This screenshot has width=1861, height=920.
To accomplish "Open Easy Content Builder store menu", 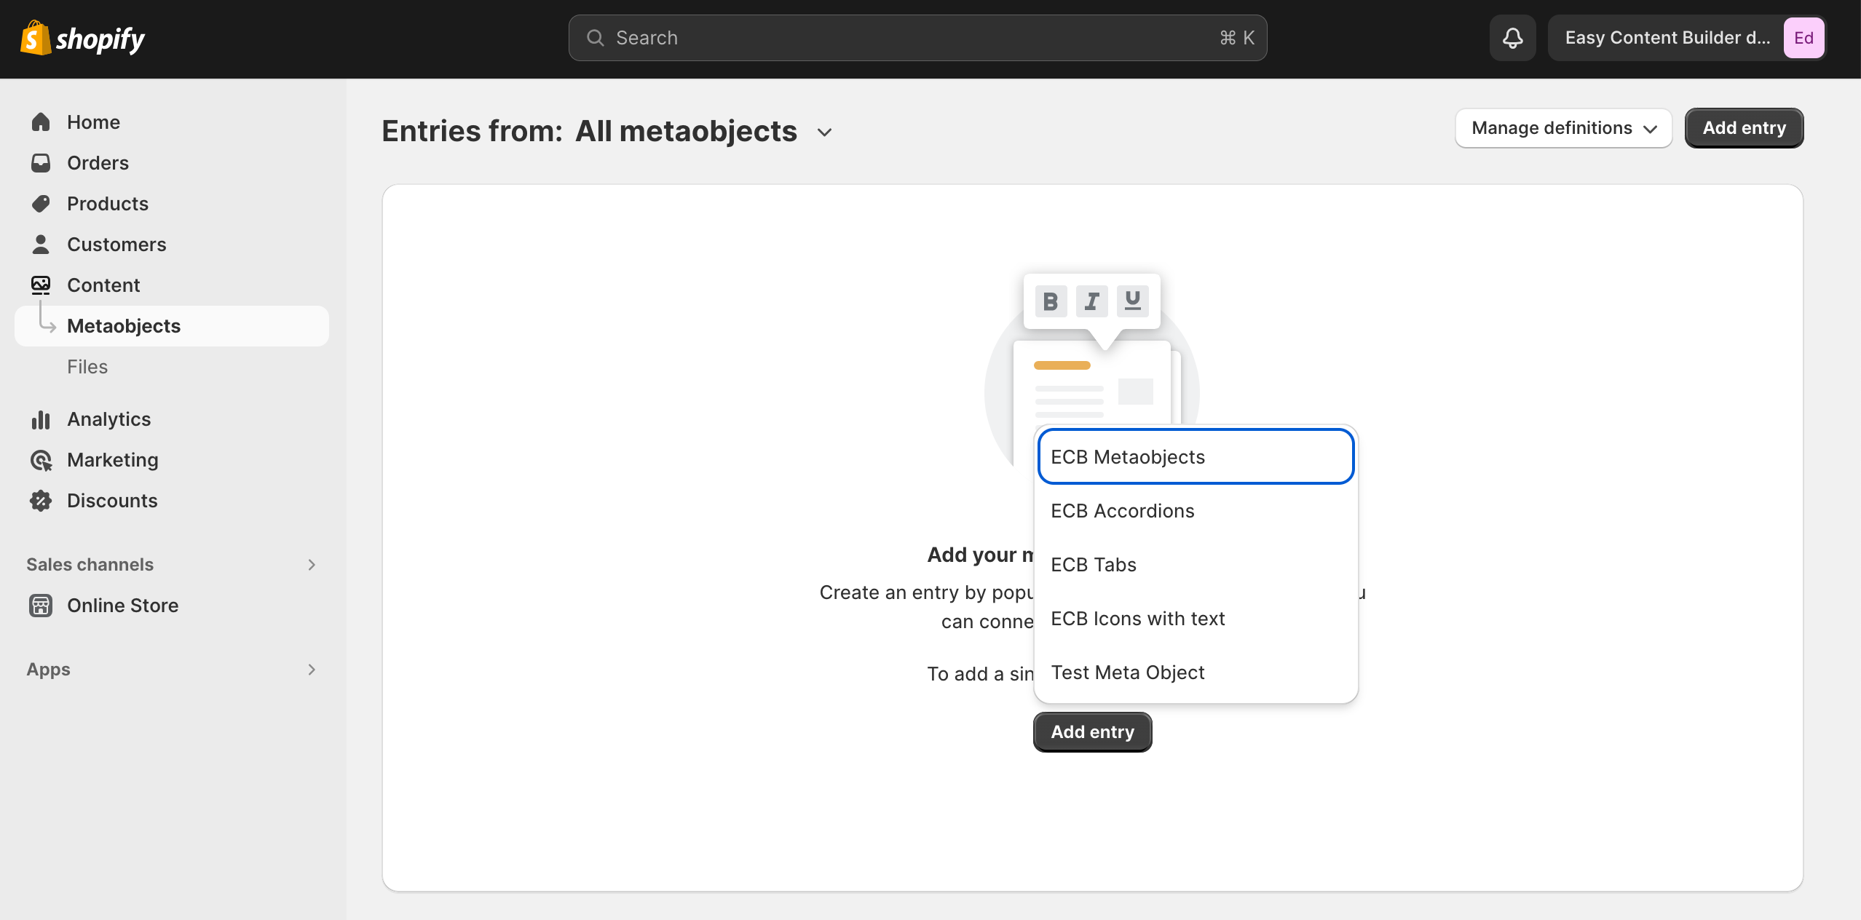I will pos(1686,38).
